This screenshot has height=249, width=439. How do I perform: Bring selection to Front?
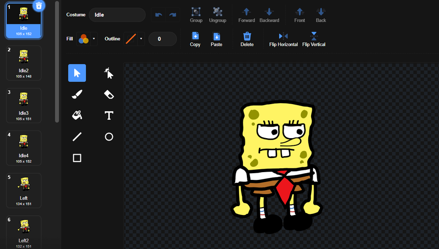299,15
